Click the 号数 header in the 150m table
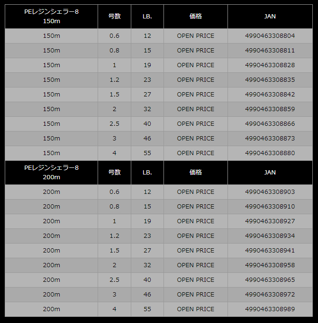 coord(114,17)
